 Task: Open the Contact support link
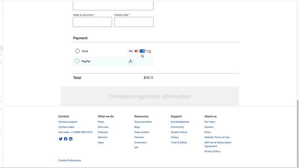[x=68, y=122]
